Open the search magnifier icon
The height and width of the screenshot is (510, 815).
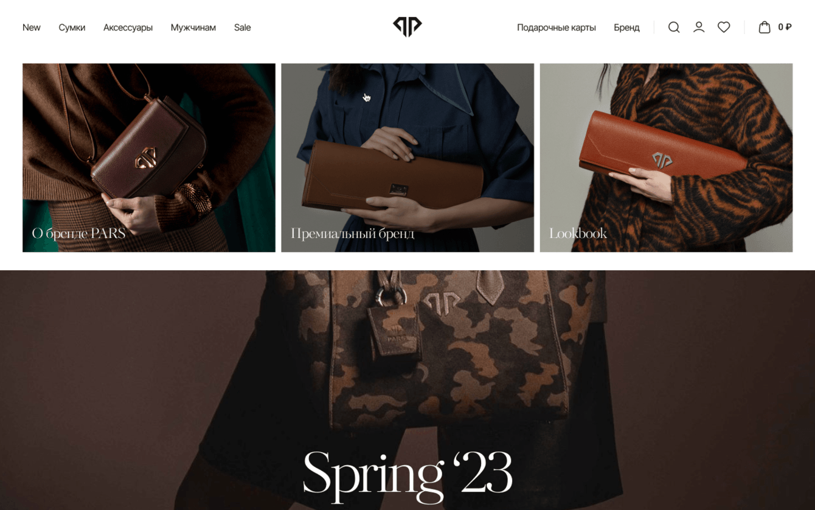coord(673,27)
